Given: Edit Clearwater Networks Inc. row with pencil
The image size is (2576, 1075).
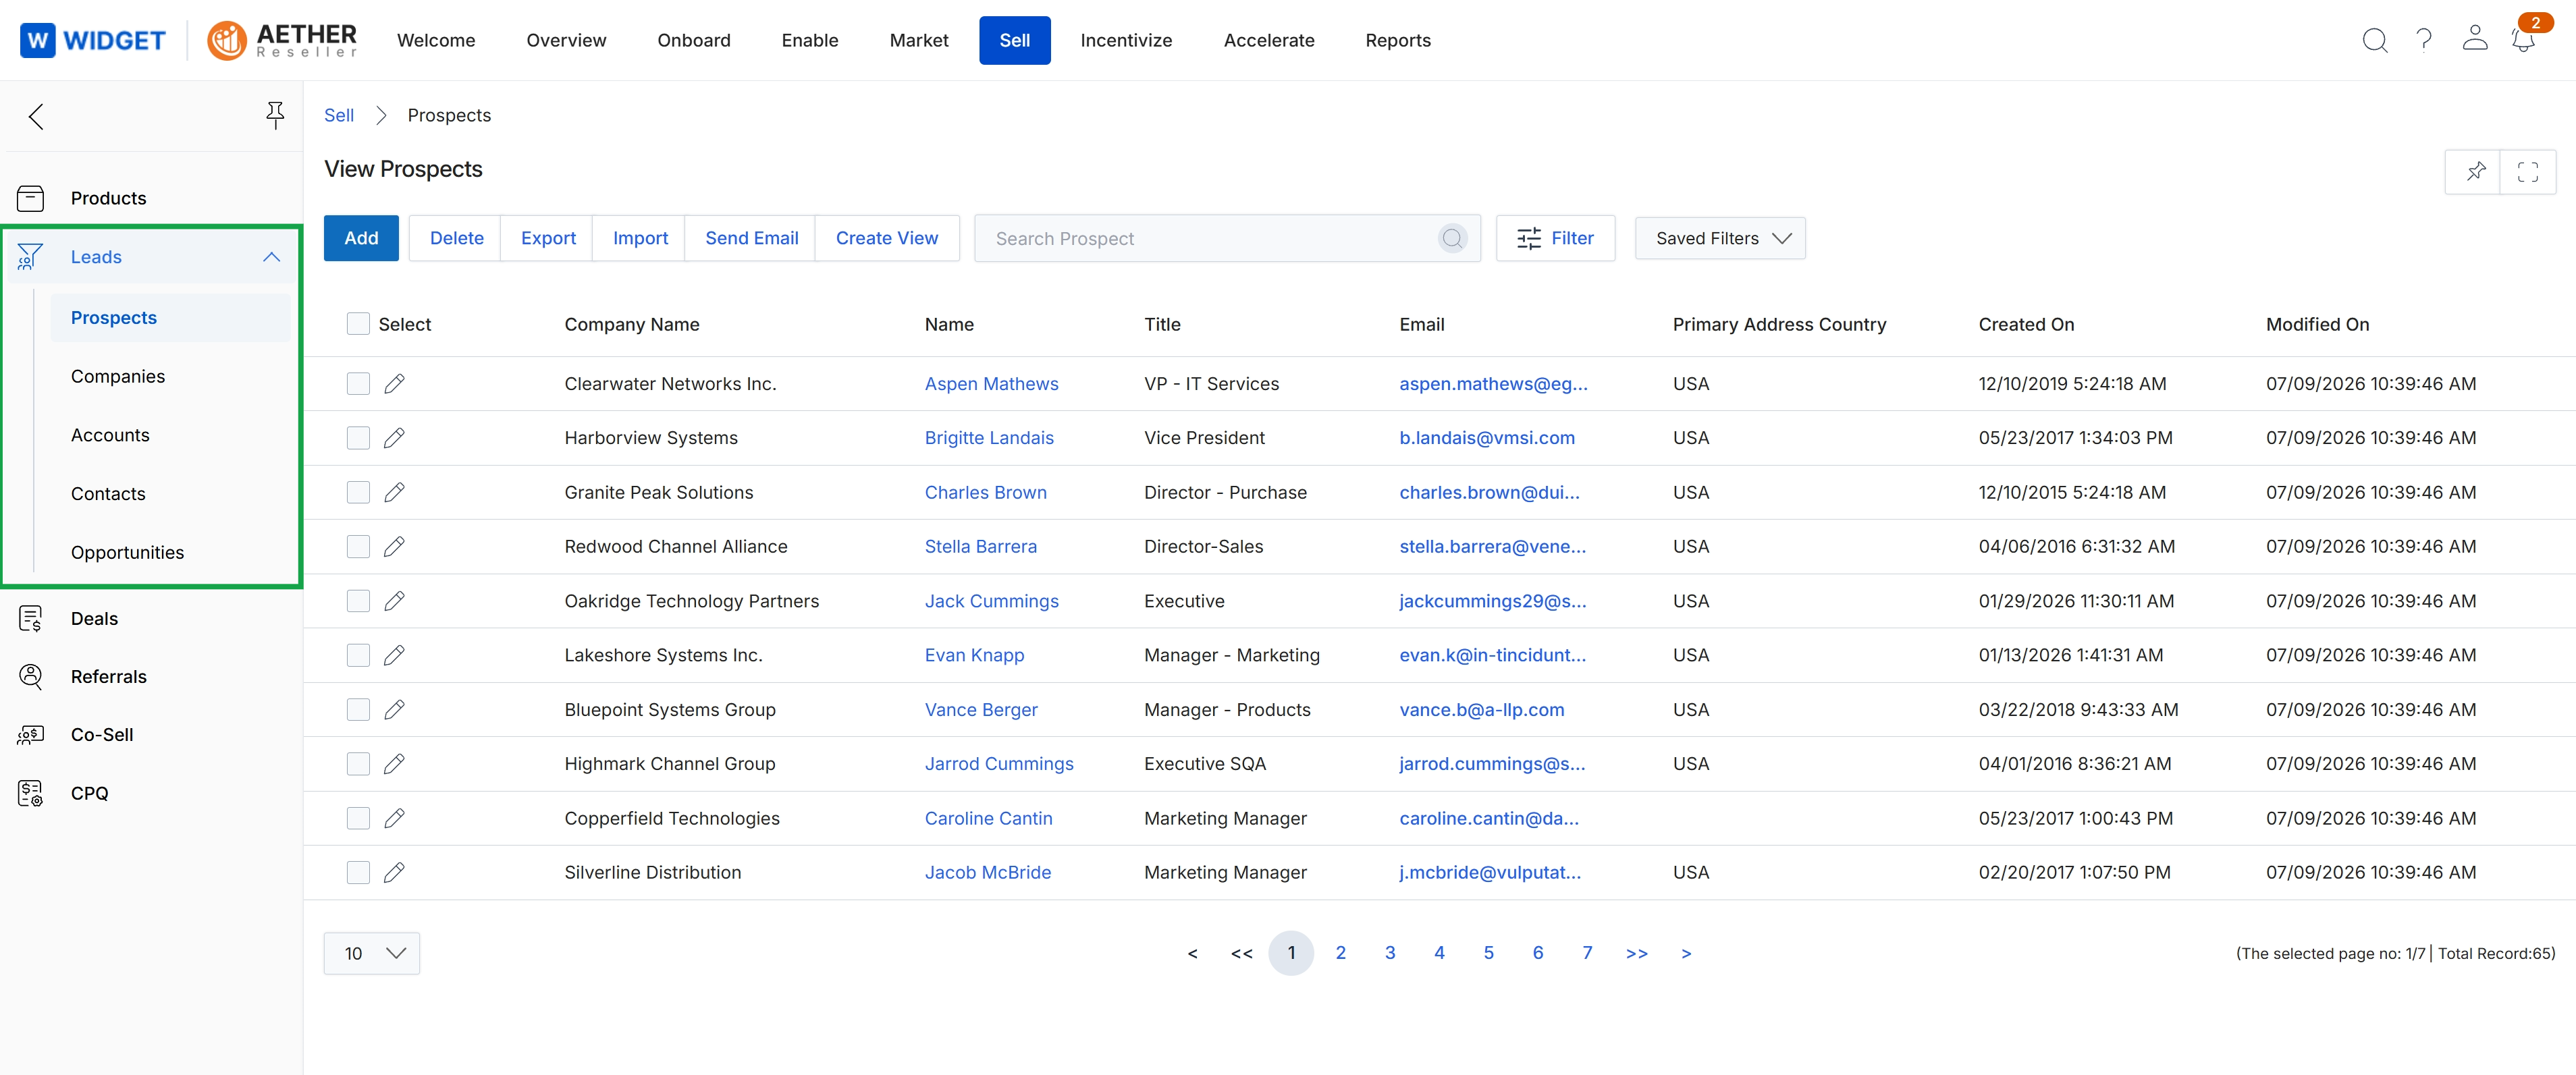Looking at the screenshot, I should click(394, 384).
